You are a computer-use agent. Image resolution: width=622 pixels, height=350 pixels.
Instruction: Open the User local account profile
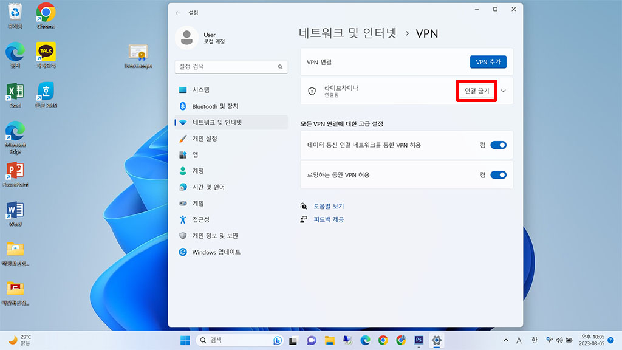tap(200, 38)
